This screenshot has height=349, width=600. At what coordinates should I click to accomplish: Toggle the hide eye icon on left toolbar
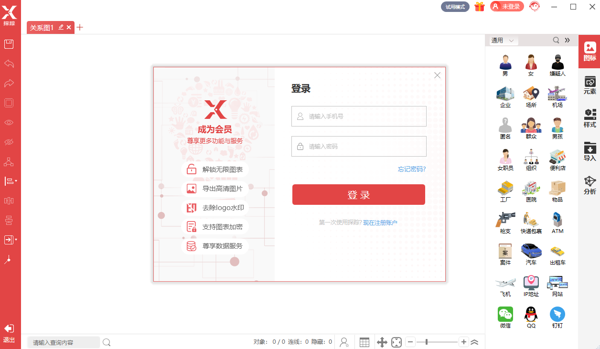10,142
